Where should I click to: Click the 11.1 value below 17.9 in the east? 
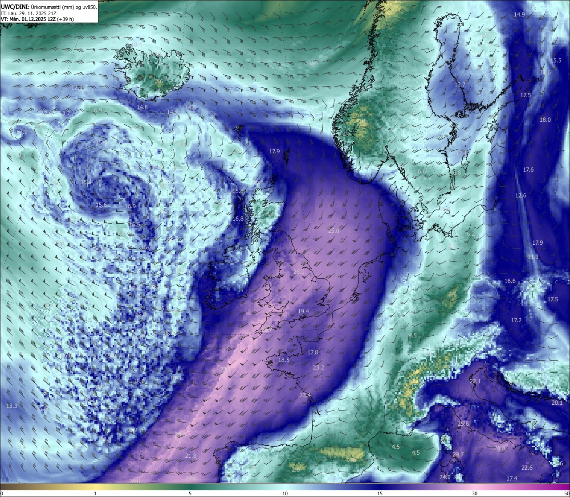pos(533,257)
